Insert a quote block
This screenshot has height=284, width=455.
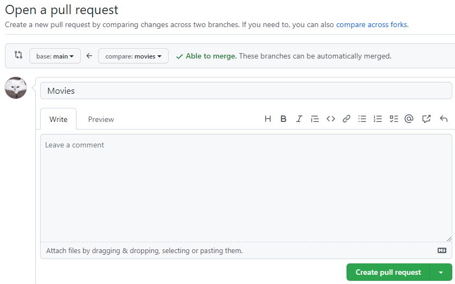(315, 119)
